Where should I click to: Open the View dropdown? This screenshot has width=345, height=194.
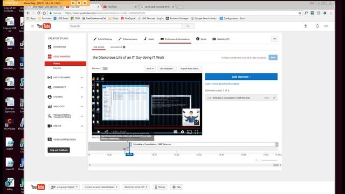pos(150,68)
